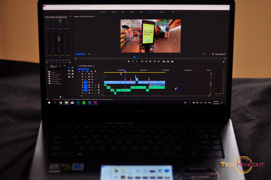271x180 pixels.
Task: Toggle visibility eye of track V1
Action: pos(92,82)
